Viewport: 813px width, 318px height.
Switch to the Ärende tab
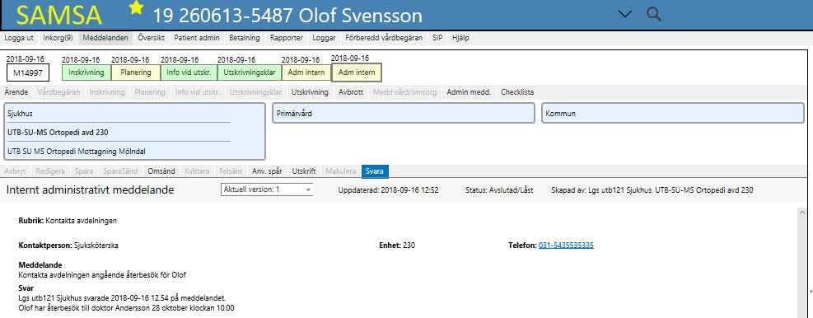16,92
